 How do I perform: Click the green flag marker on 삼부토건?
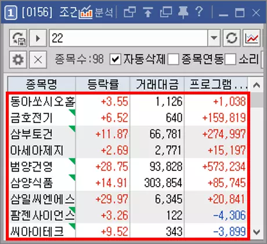(73, 129)
